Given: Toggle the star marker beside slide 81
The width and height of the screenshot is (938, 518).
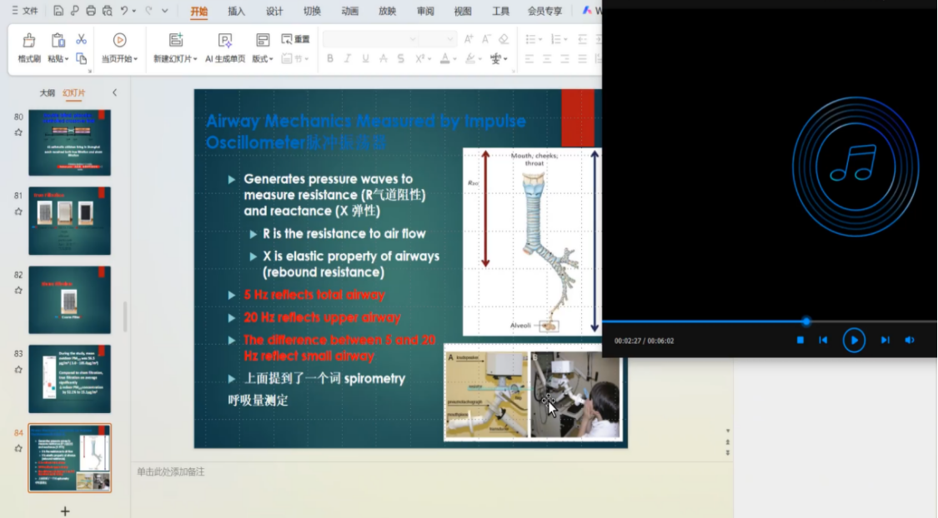Looking at the screenshot, I should [18, 212].
